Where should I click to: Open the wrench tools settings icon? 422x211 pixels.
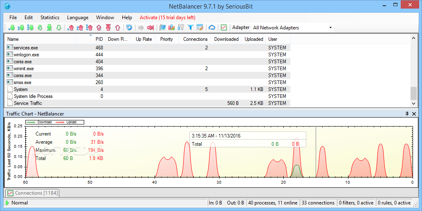coord(181,27)
